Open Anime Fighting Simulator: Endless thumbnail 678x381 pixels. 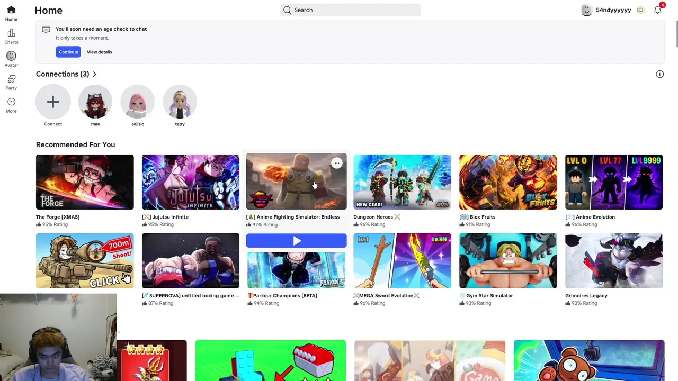tap(296, 182)
